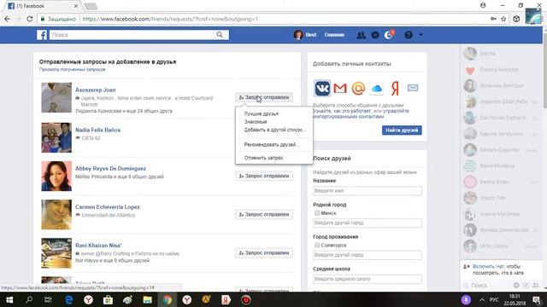Open Messenger icon in header
The width and height of the screenshot is (547, 307).
click(x=375, y=35)
